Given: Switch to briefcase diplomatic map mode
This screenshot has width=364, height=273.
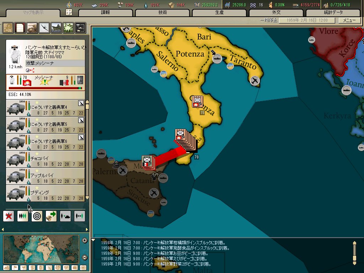Looking at the screenshot, I should pos(75,268).
